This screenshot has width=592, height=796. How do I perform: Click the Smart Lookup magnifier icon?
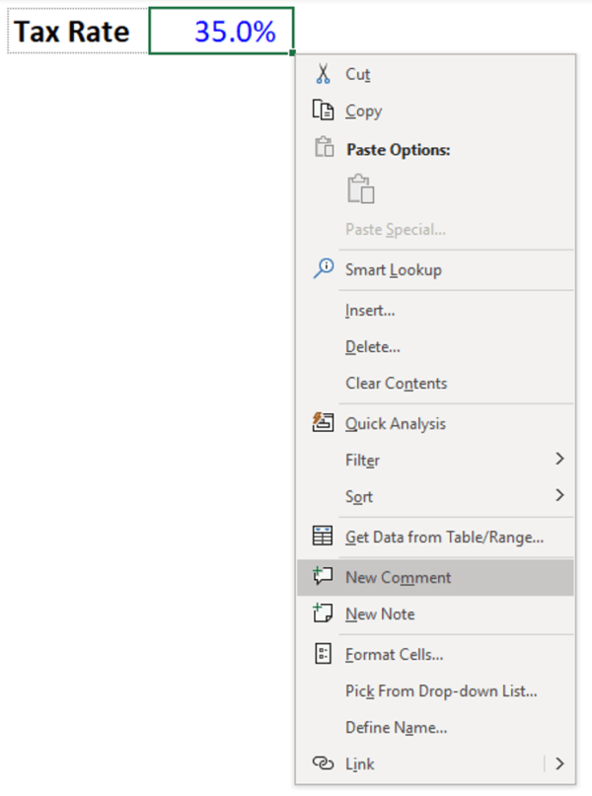tap(323, 268)
